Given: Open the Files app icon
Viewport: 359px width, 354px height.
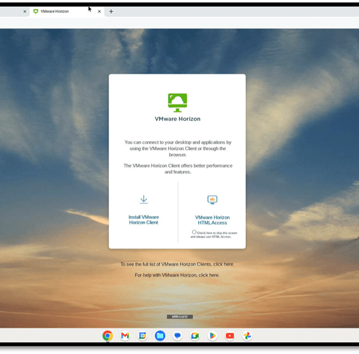Looking at the screenshot, I should (160, 336).
